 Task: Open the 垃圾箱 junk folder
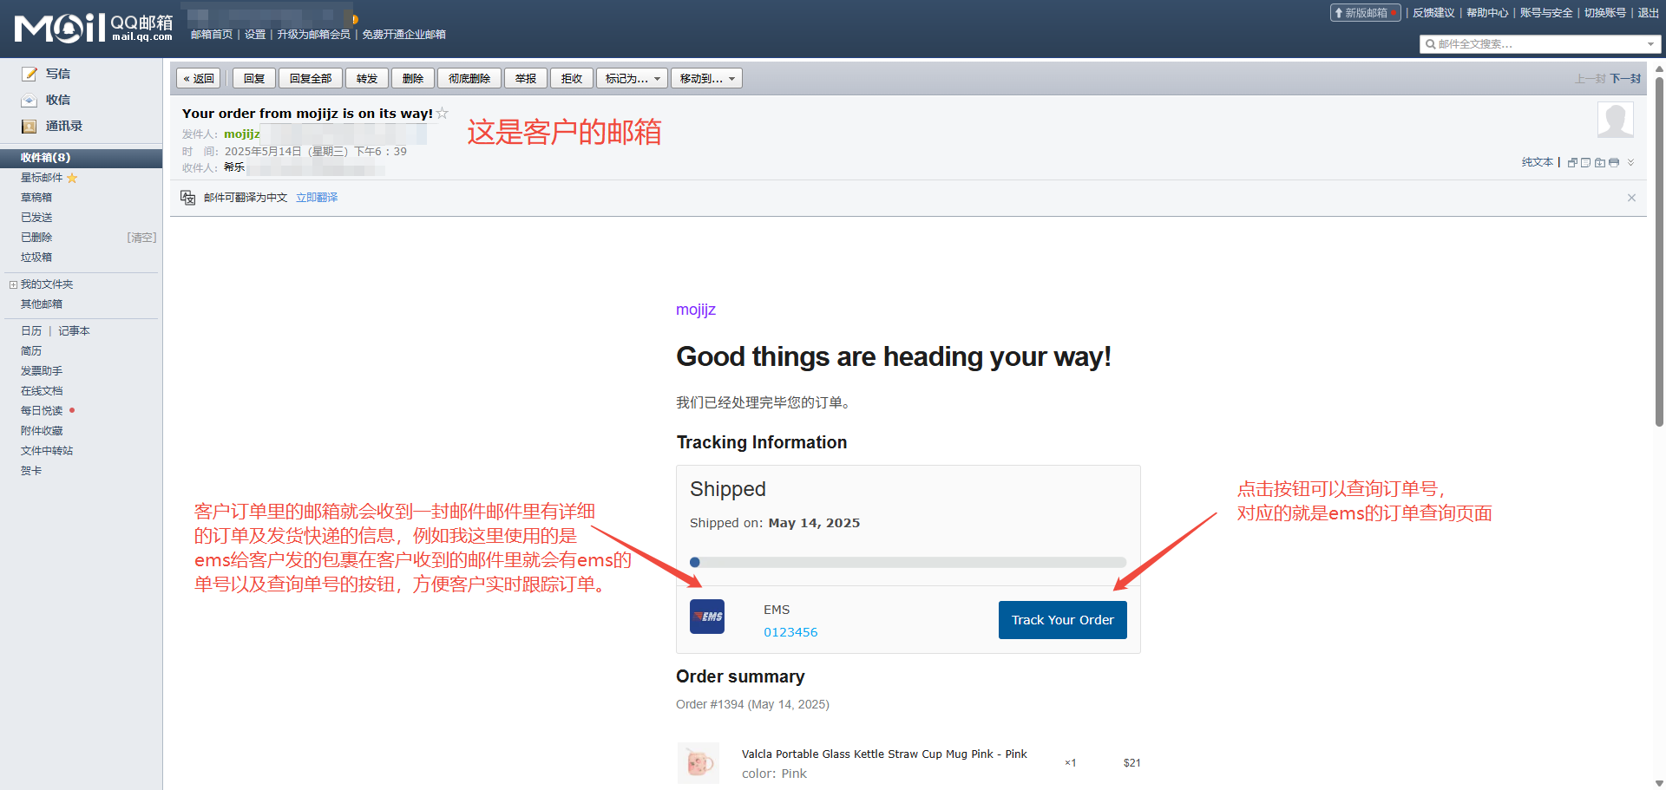[x=36, y=258]
